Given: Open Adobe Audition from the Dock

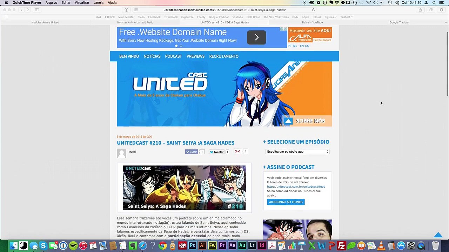Looking at the screenshot, I should [242, 246].
